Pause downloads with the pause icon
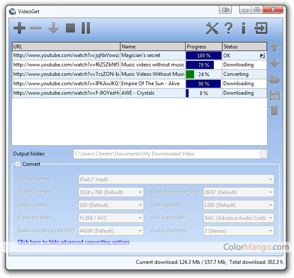Screen dimensions: 294x278 [x=86, y=29]
